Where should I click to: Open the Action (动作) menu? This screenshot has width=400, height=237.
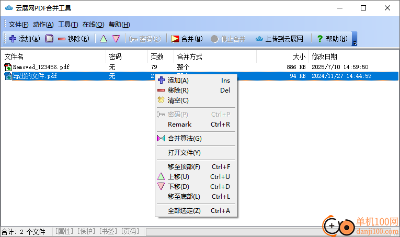click(x=43, y=25)
